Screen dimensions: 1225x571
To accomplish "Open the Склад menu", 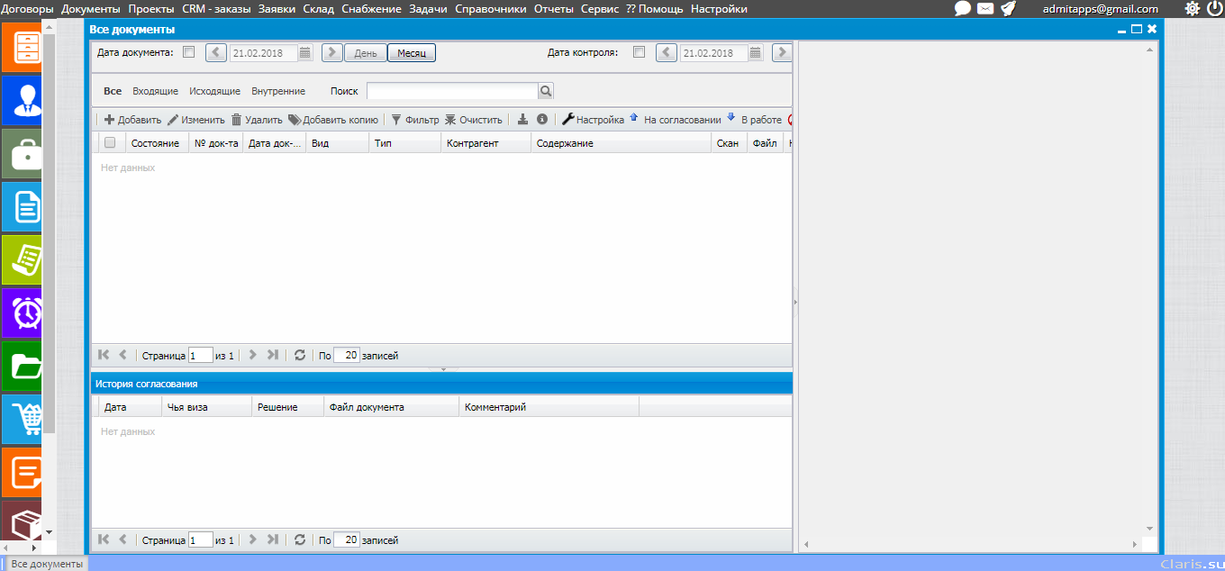I will tap(318, 9).
